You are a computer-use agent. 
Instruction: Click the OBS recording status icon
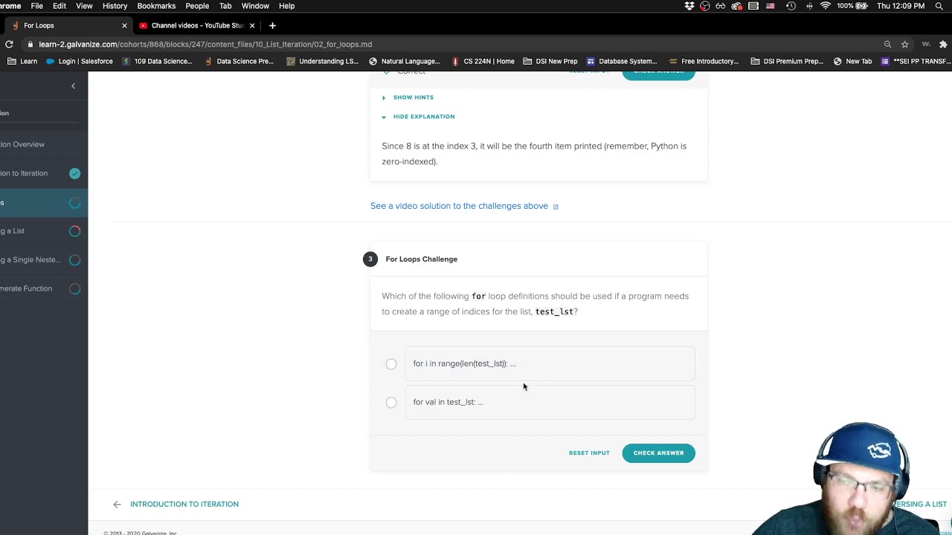(705, 6)
